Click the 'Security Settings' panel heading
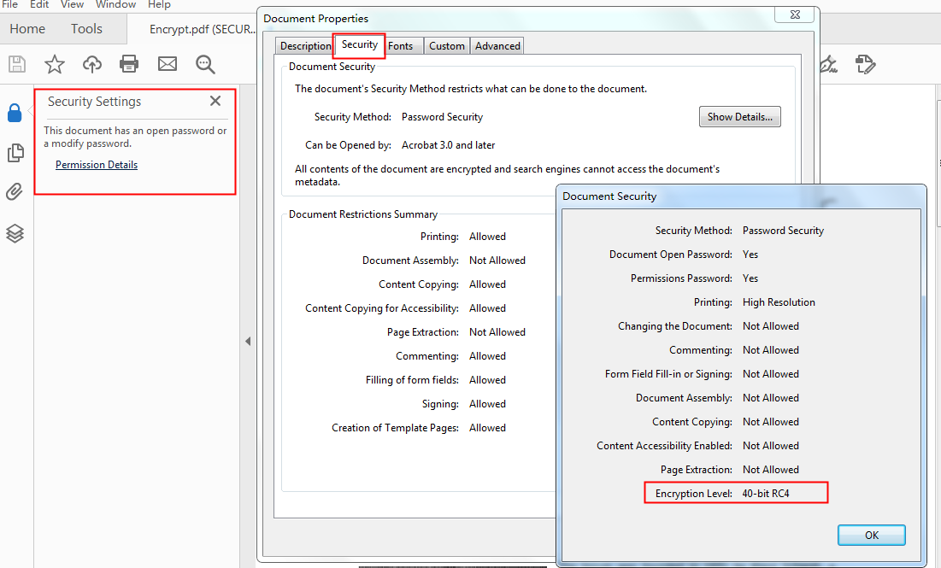The height and width of the screenshot is (568, 941). (x=95, y=102)
